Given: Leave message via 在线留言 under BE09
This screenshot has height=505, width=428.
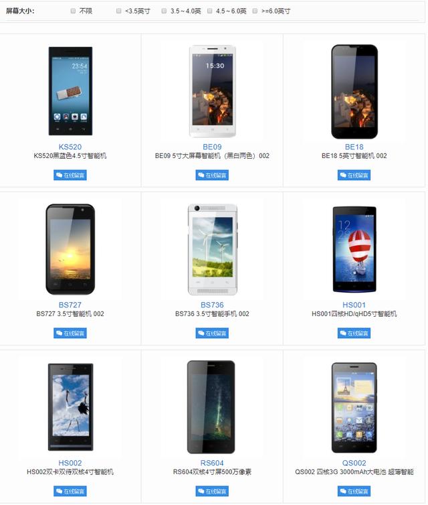Looking at the screenshot, I should tap(212, 175).
